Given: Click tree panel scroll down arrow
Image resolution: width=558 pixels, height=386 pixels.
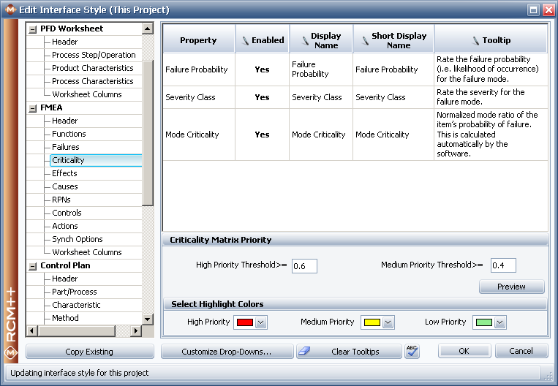Looking at the screenshot, I should pyautogui.click(x=148, y=319).
